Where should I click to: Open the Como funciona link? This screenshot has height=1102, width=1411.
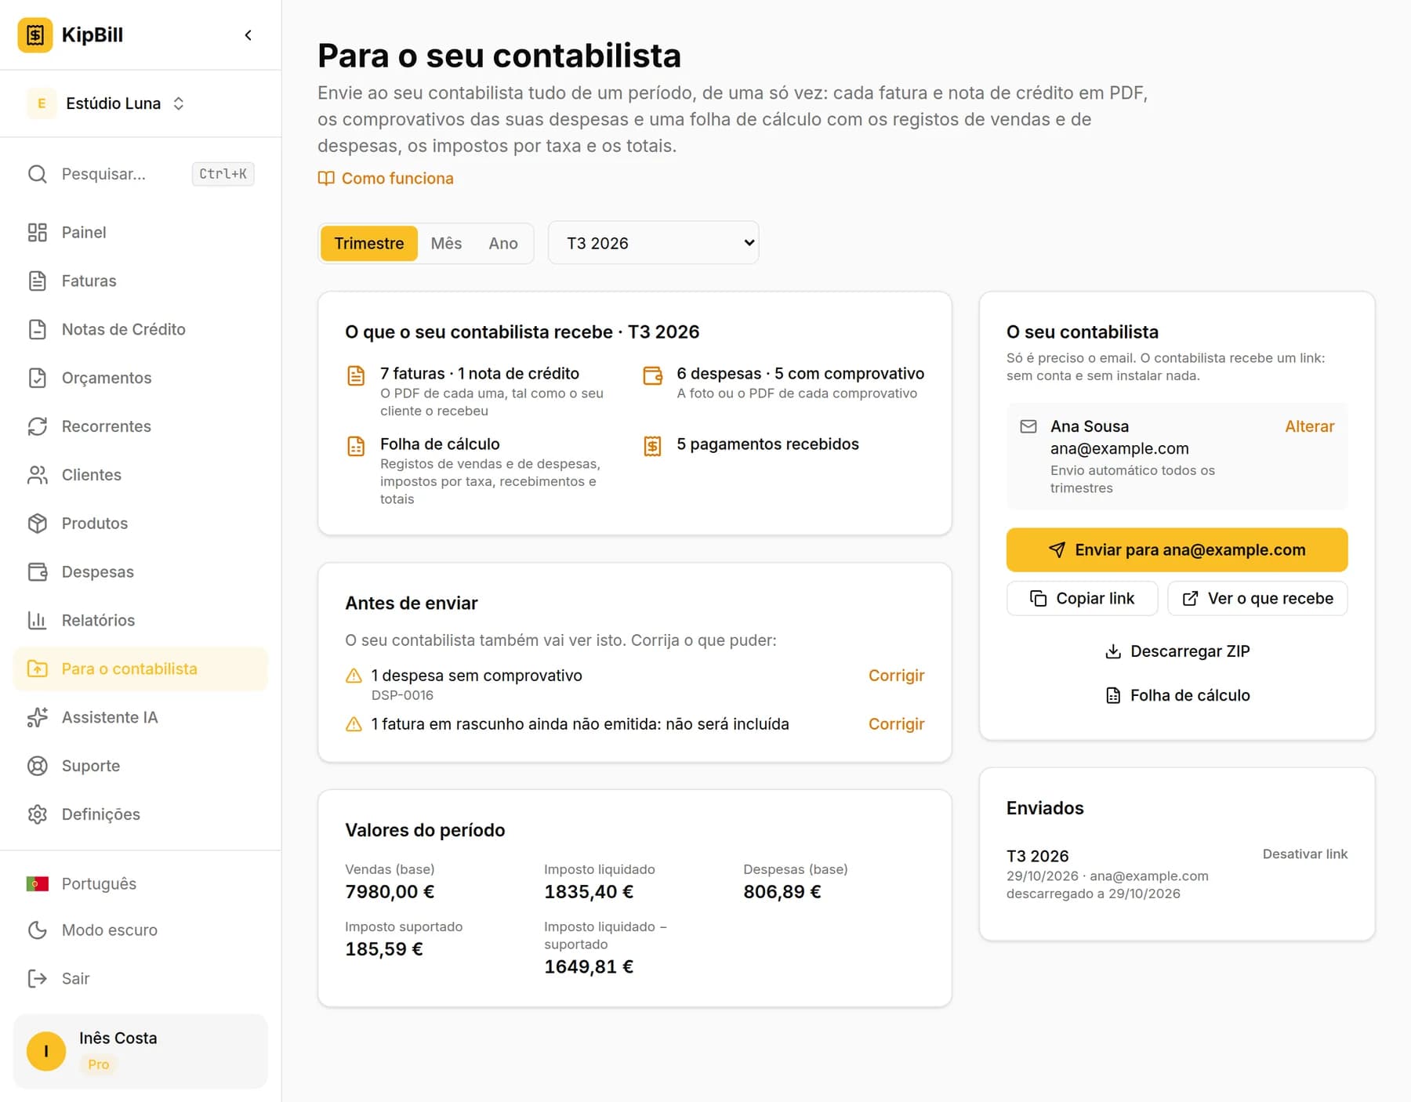(386, 179)
